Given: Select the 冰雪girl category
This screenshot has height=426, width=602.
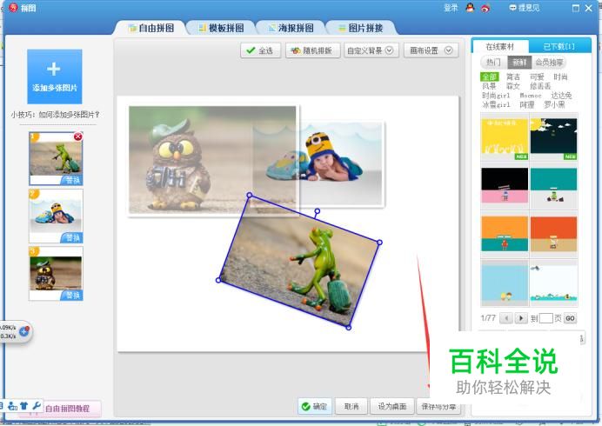Looking at the screenshot, I should click(496, 104).
